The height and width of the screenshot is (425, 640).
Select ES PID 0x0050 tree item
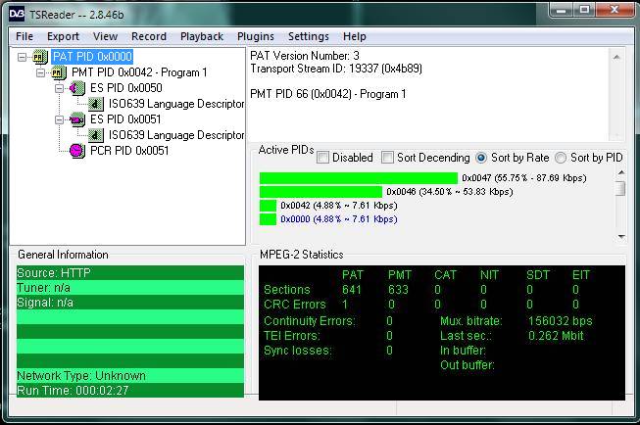coord(126,88)
